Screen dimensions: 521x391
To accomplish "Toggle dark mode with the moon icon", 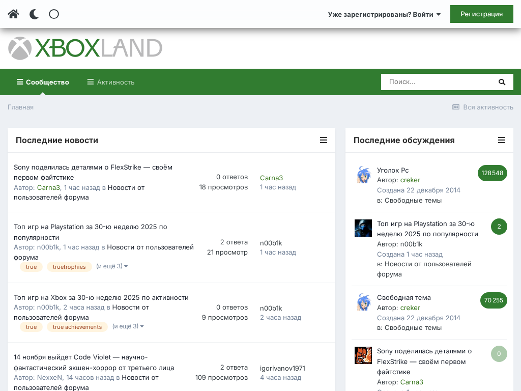I will [34, 14].
